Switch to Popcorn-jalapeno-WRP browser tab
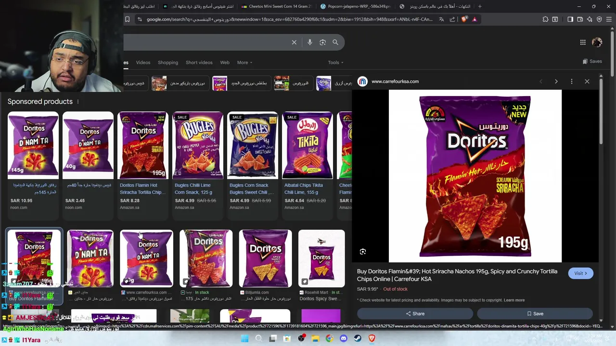Image resolution: width=616 pixels, height=346 pixels. coord(355,6)
